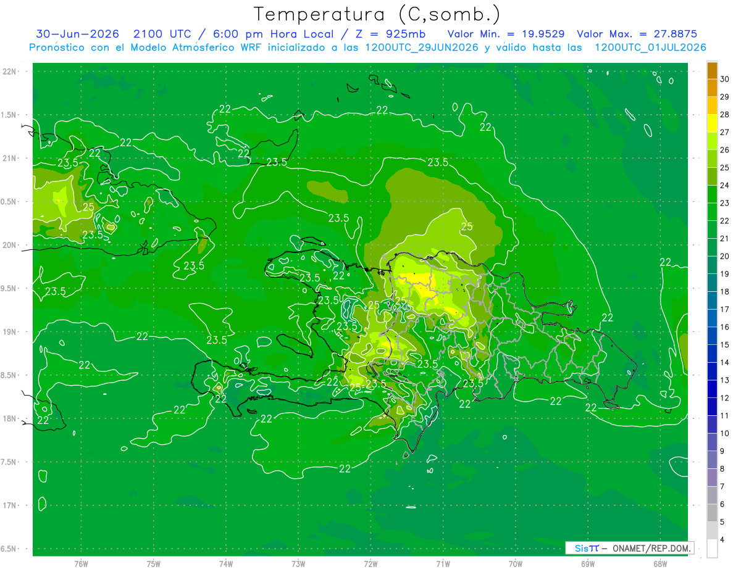The height and width of the screenshot is (572, 741).
Task: Click the "6.5N" latitude axis label
Action: (x=9, y=549)
